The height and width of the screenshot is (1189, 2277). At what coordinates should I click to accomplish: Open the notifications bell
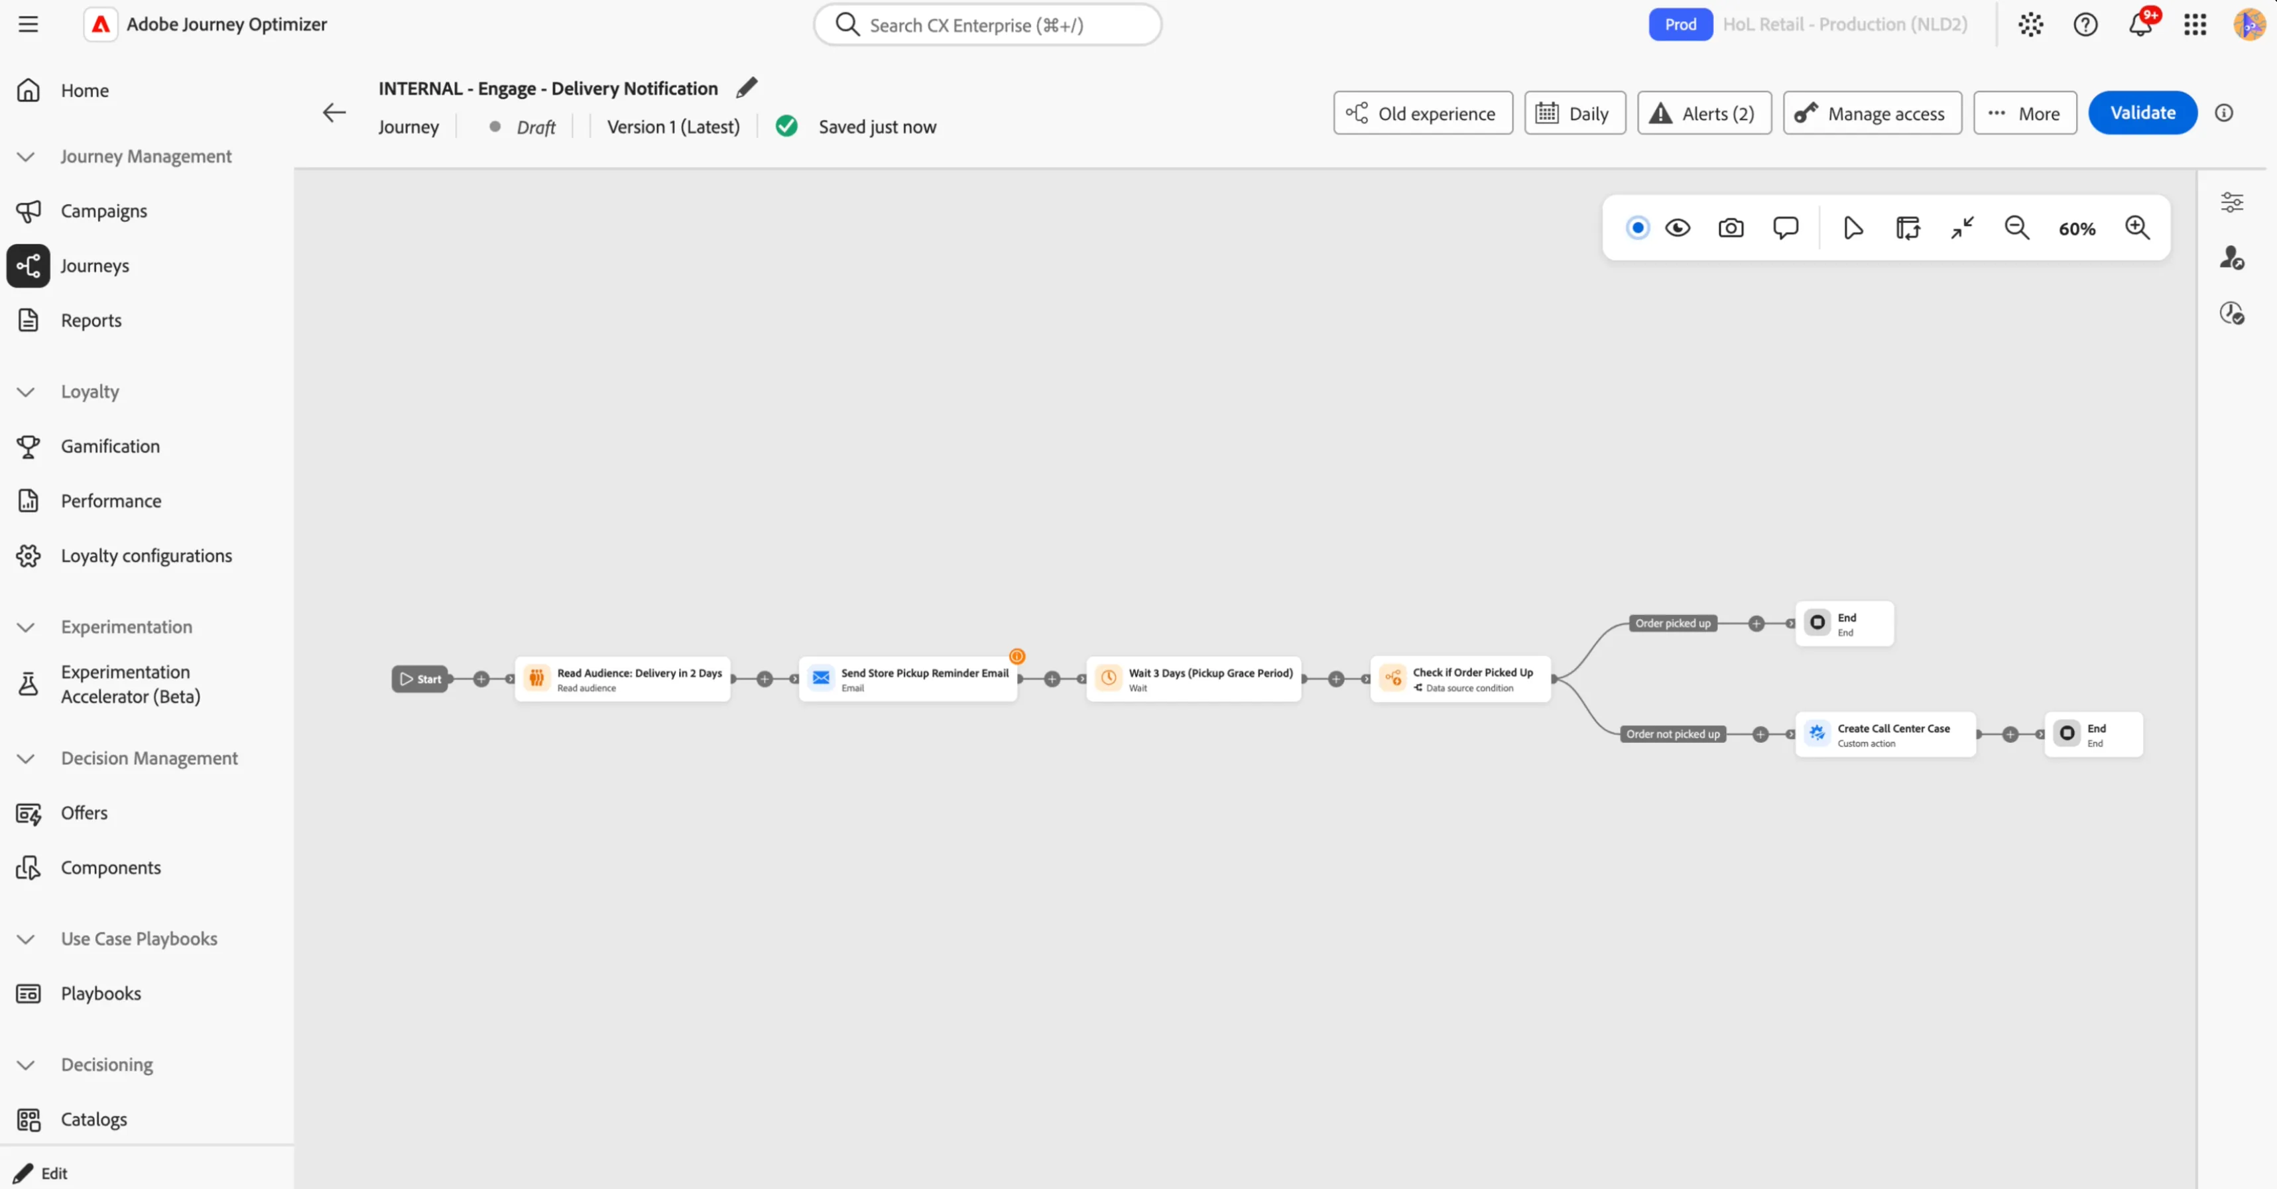click(2140, 24)
